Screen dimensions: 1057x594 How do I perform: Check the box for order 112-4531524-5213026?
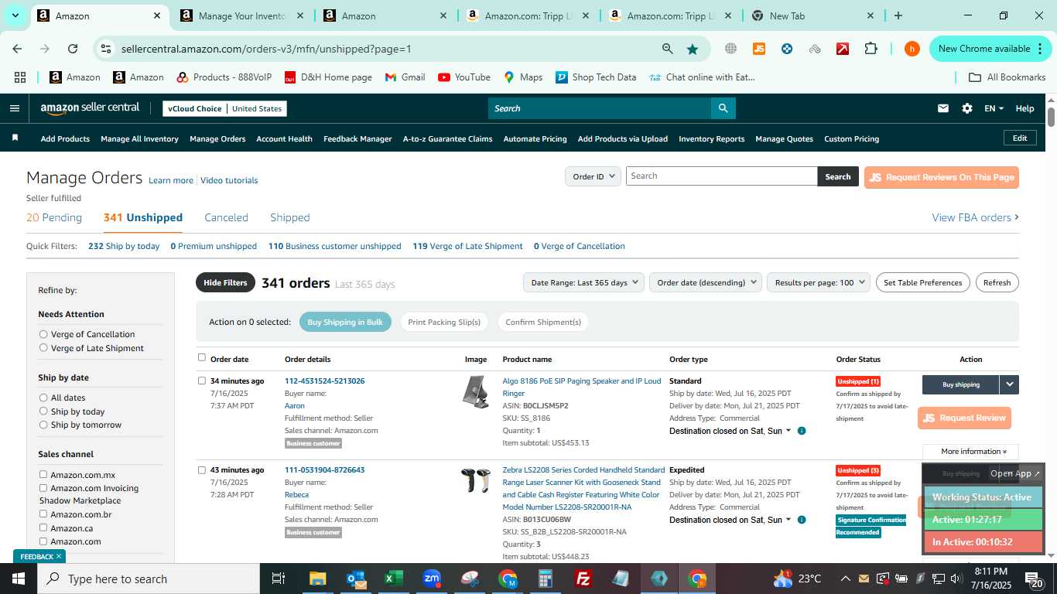pos(202,381)
